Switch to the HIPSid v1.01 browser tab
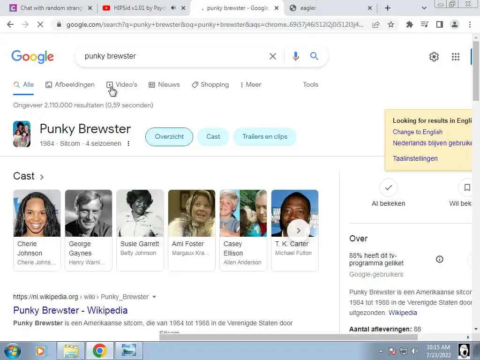This screenshot has width=480, height=360. [x=139, y=8]
